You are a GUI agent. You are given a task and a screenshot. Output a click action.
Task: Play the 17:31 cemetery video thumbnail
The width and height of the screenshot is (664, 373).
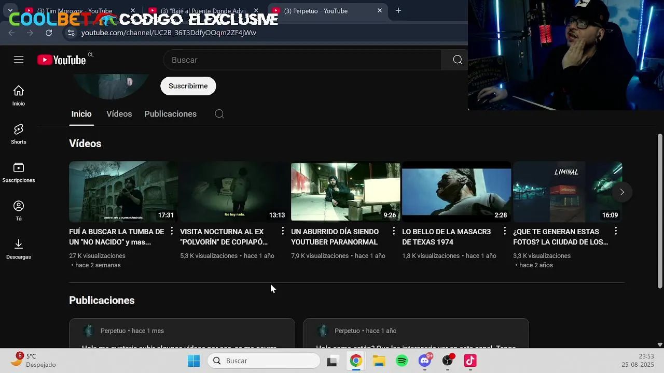click(123, 192)
